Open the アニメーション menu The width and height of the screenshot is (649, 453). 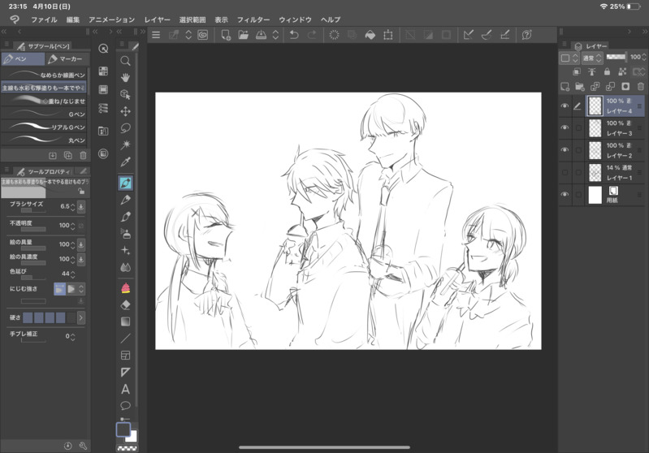tap(112, 19)
